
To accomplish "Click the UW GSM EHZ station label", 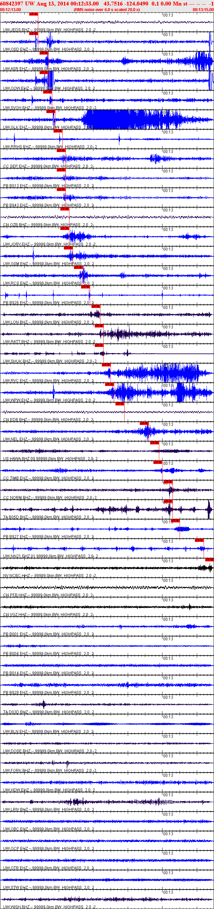I will (49, 263).
